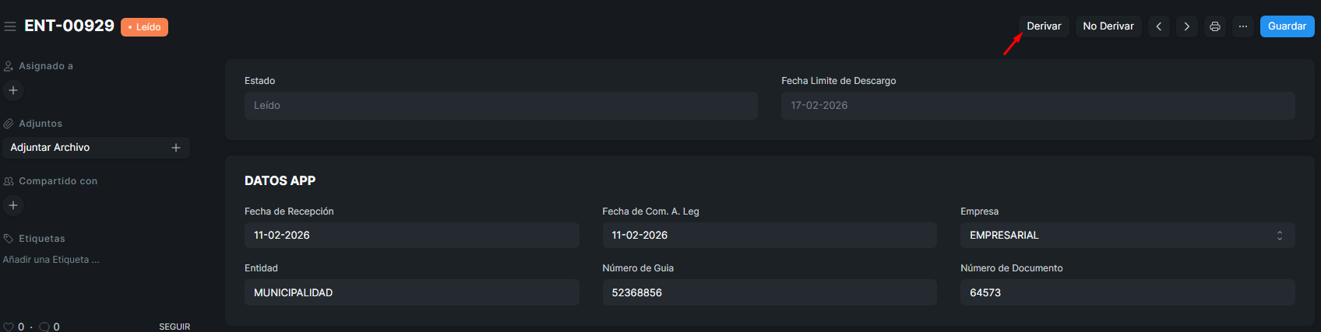Toggle the sidebar hamburger menu icon
1321x332 pixels.
point(10,26)
